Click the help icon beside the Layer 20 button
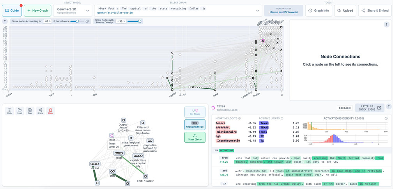 tap(389, 106)
